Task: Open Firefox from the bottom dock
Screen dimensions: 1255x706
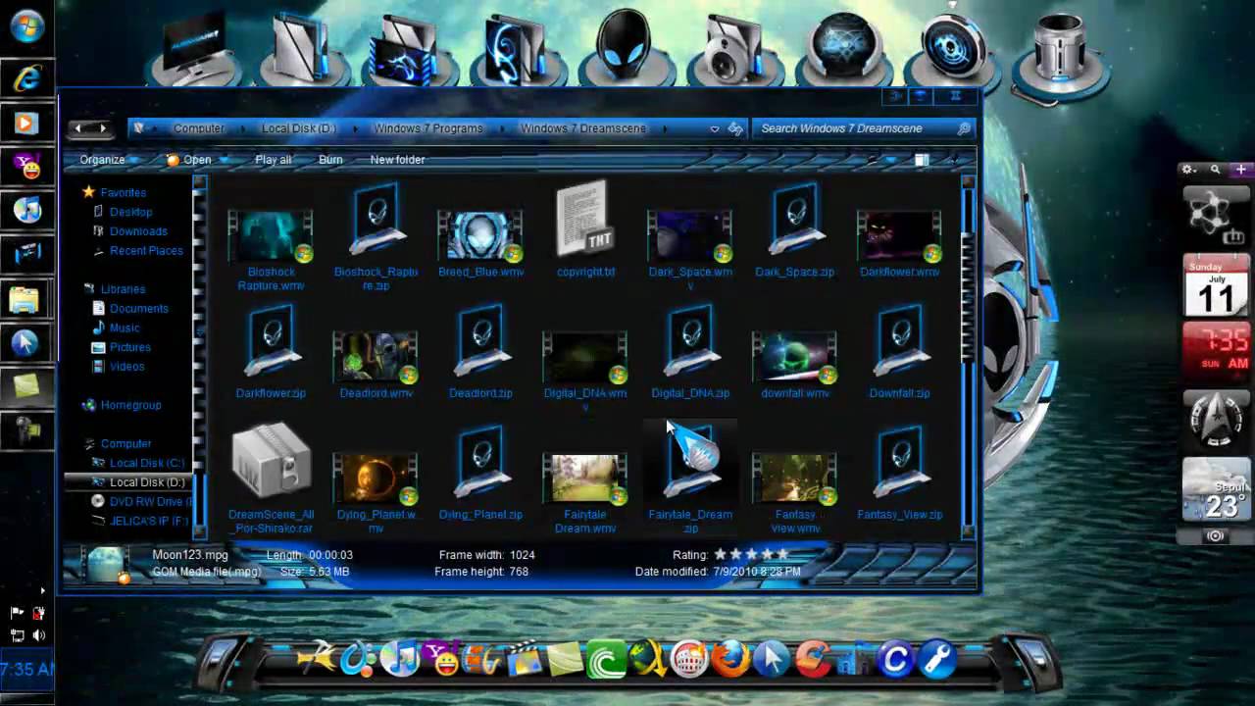Action: coord(730,659)
